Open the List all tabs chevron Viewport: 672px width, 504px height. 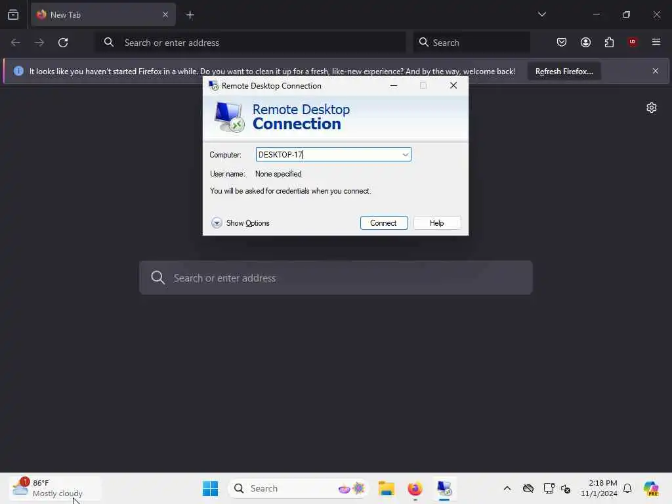click(x=541, y=14)
